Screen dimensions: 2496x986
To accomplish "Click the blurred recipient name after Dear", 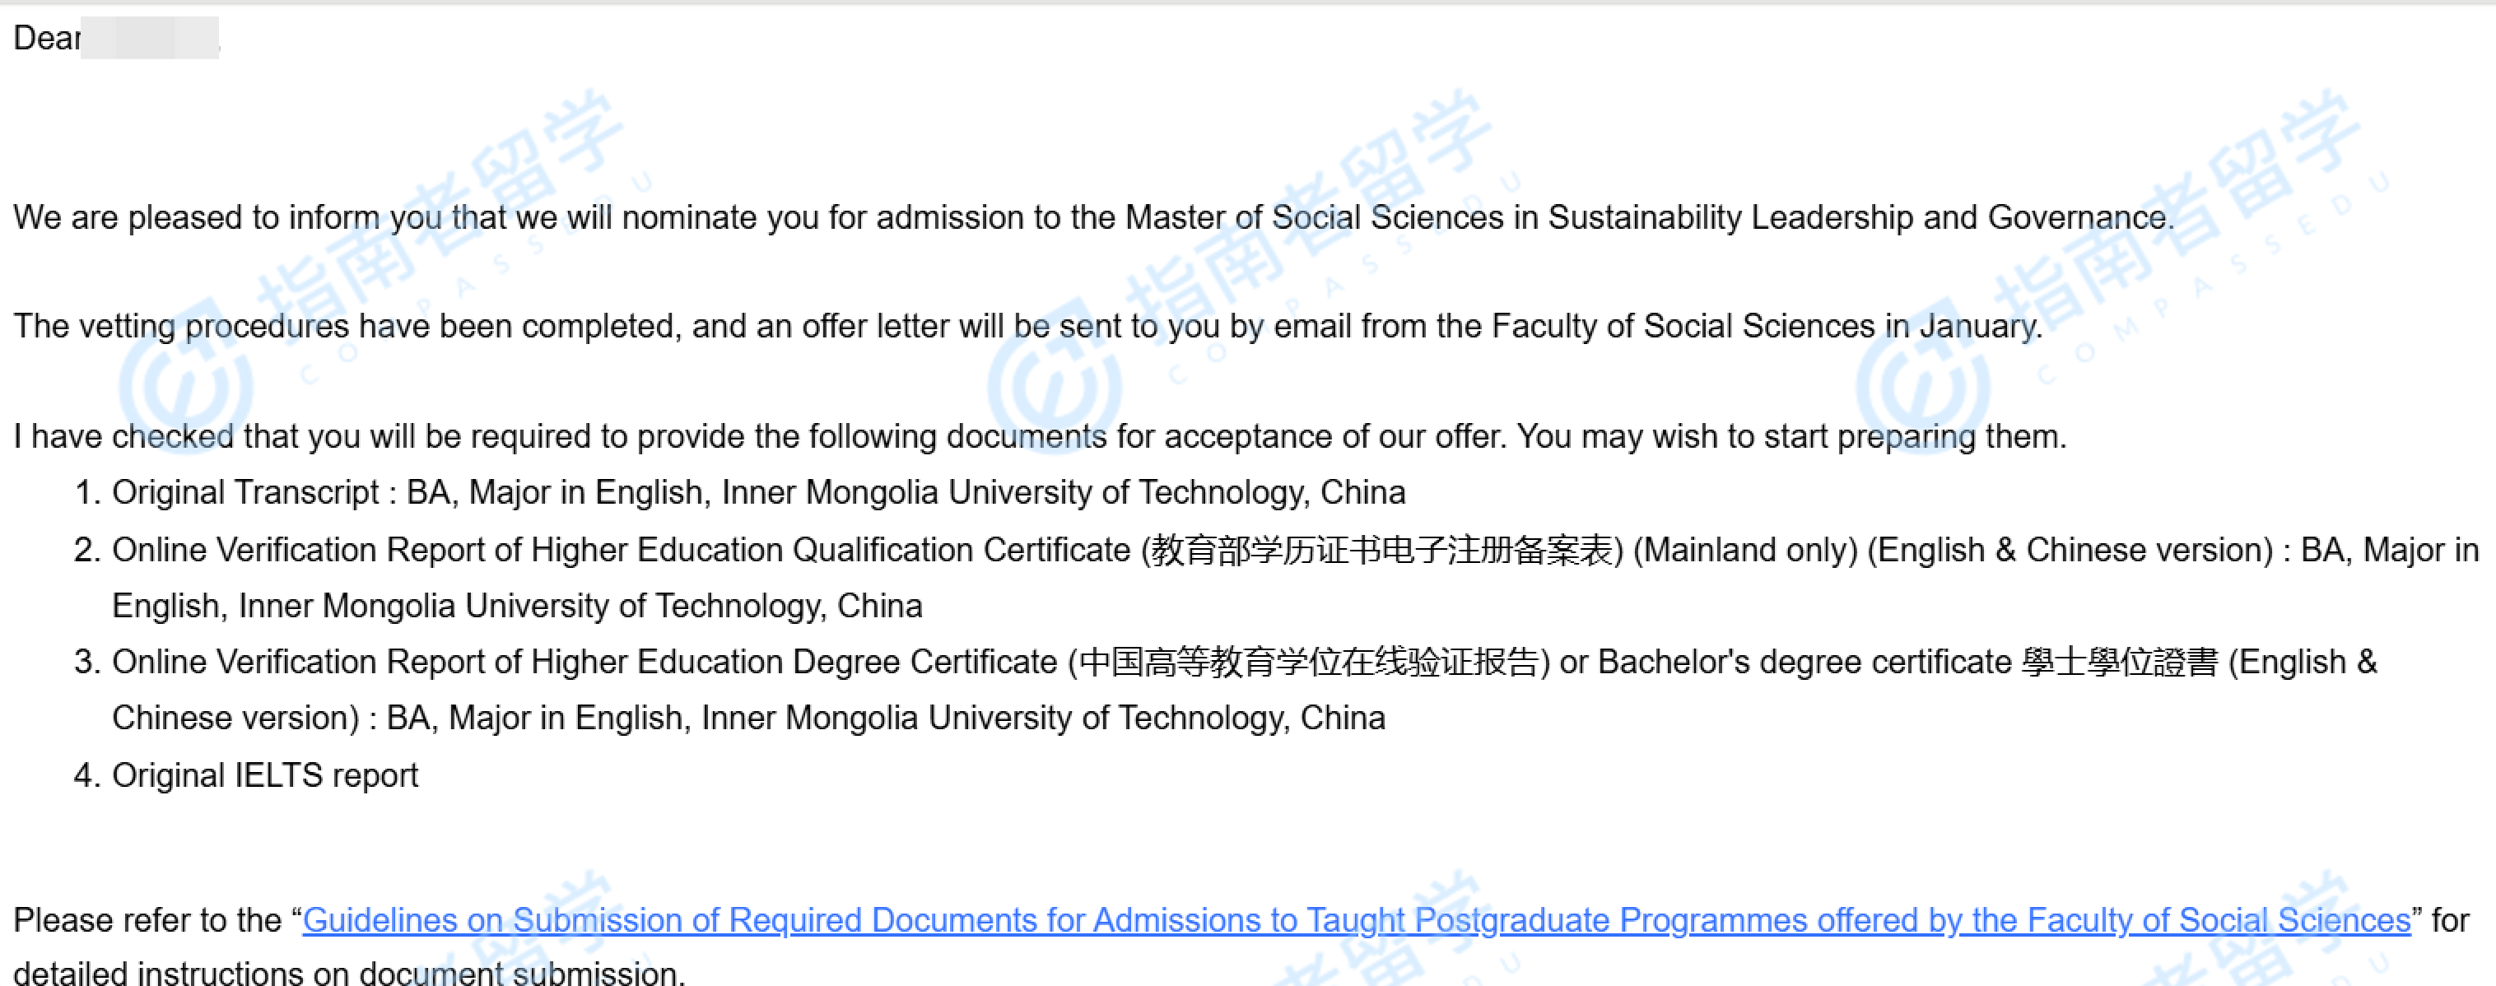I will (149, 38).
